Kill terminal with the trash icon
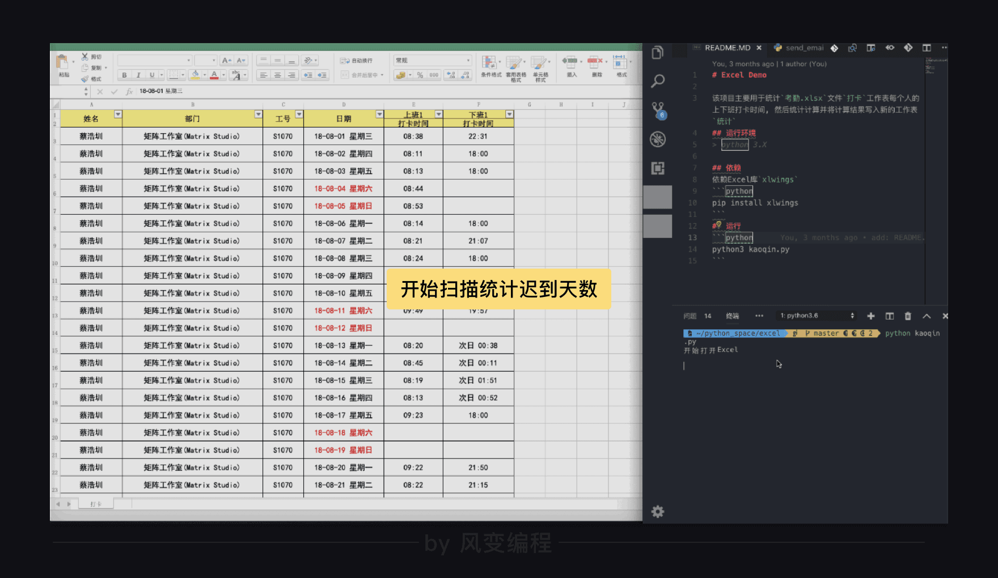This screenshot has height=578, width=998. 908,316
